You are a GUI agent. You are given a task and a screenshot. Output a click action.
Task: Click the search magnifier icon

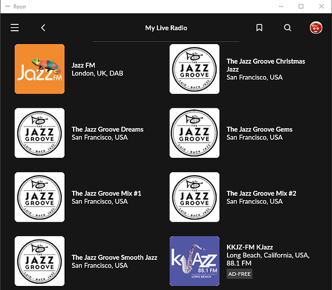(x=287, y=28)
